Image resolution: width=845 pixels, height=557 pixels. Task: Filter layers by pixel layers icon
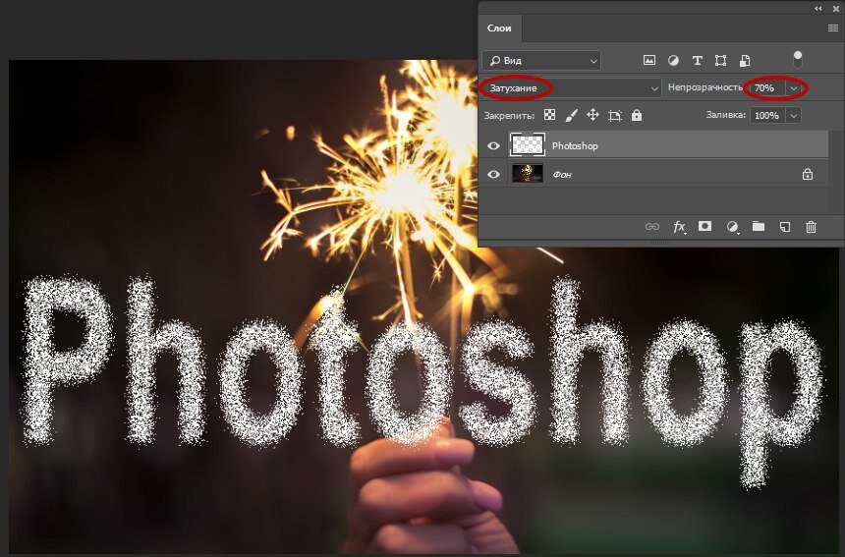click(x=649, y=60)
